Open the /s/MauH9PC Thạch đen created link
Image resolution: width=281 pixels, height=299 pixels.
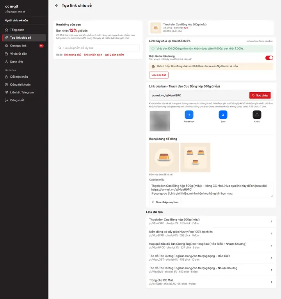click(x=211, y=221)
